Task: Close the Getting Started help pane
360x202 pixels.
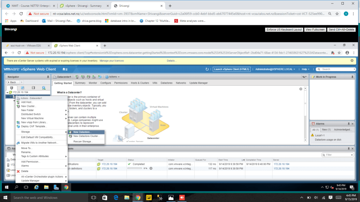Action: [301, 89]
